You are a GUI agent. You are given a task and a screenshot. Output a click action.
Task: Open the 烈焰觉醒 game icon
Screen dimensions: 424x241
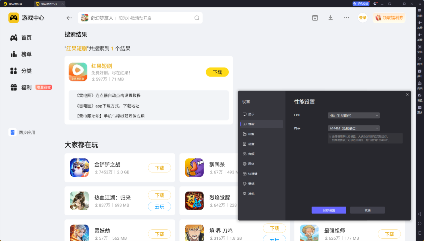(194, 201)
